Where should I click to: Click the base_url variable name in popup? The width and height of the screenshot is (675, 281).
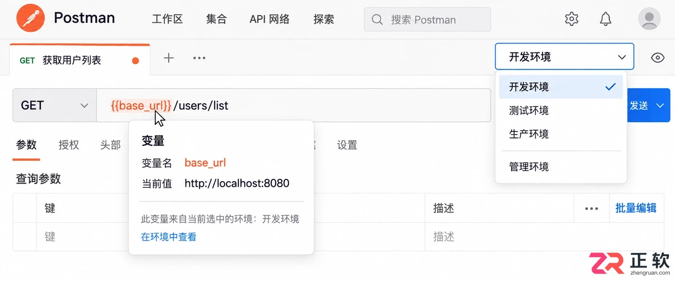205,163
